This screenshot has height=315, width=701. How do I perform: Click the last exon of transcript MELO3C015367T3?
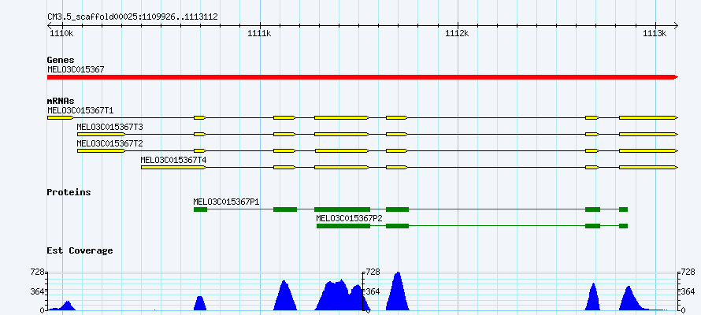(x=648, y=134)
